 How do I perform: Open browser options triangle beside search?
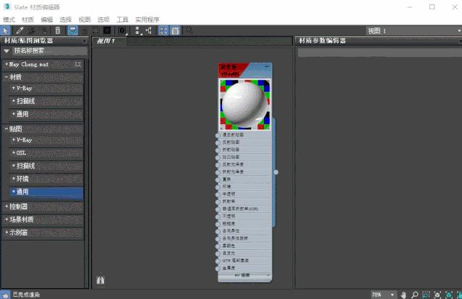(7, 51)
